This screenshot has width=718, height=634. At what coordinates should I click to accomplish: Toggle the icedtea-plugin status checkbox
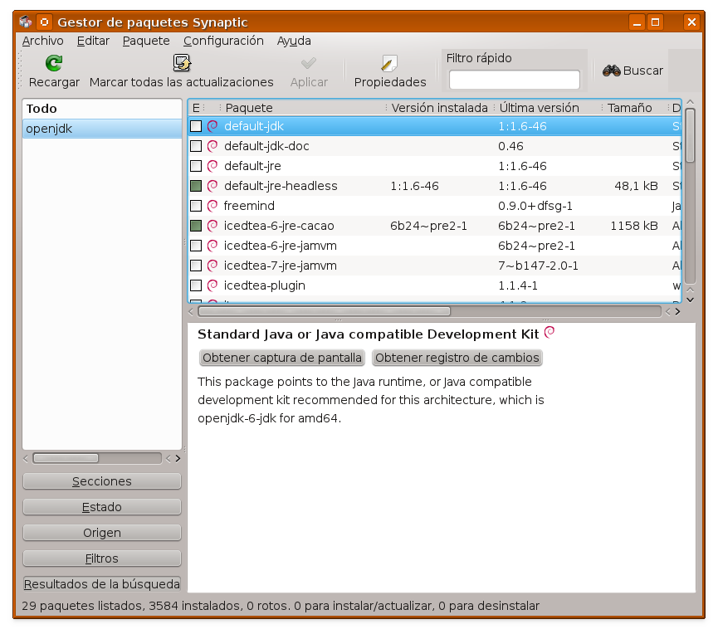196,285
